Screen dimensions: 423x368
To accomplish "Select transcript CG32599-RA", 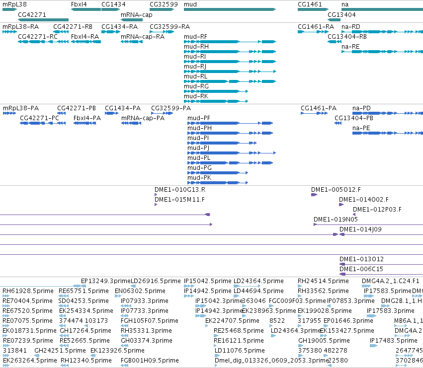I will 162,32.
